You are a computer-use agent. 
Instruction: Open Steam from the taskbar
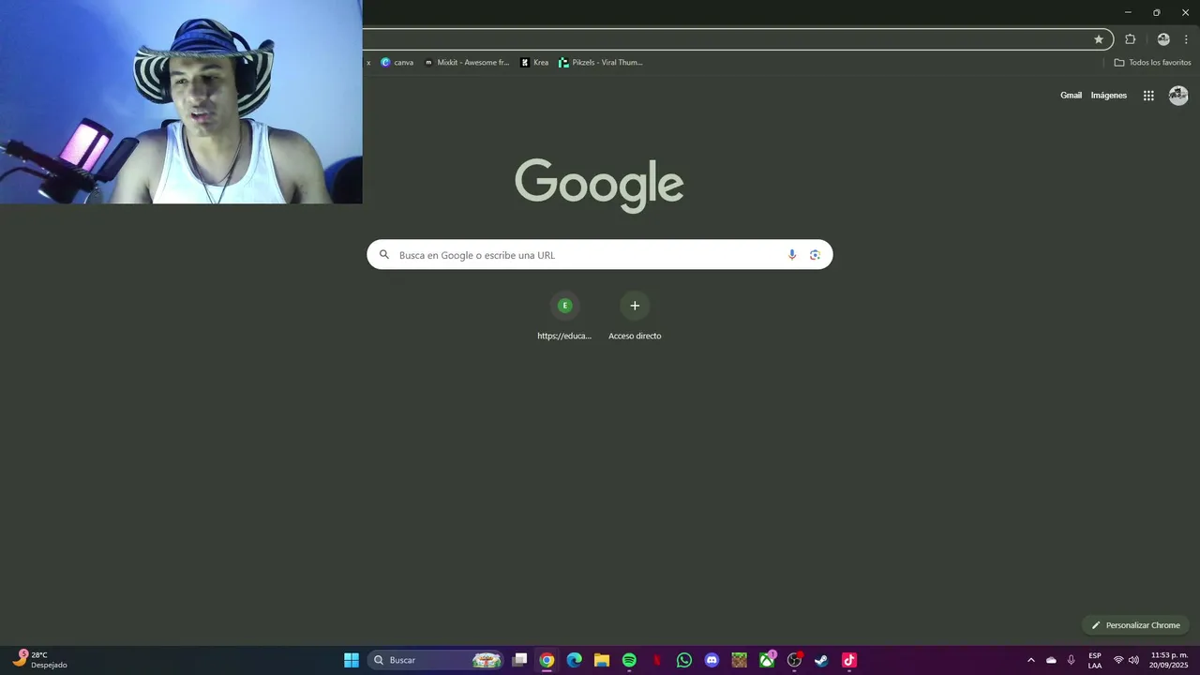(821, 660)
